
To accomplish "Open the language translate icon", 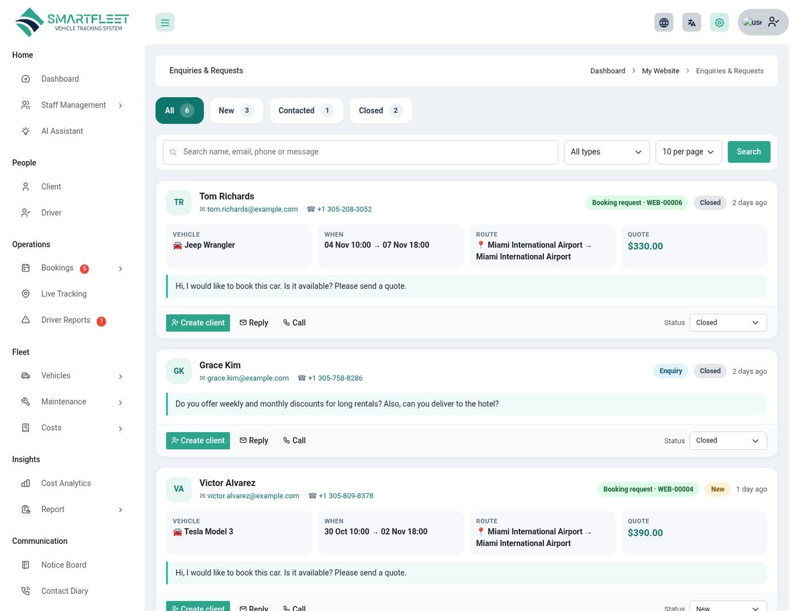I will pos(691,22).
